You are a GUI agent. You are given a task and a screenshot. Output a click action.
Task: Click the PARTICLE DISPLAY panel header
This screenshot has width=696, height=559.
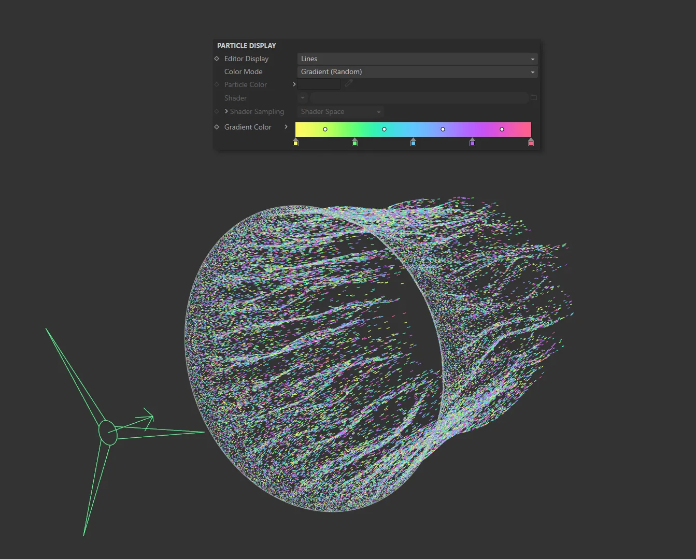coord(246,45)
